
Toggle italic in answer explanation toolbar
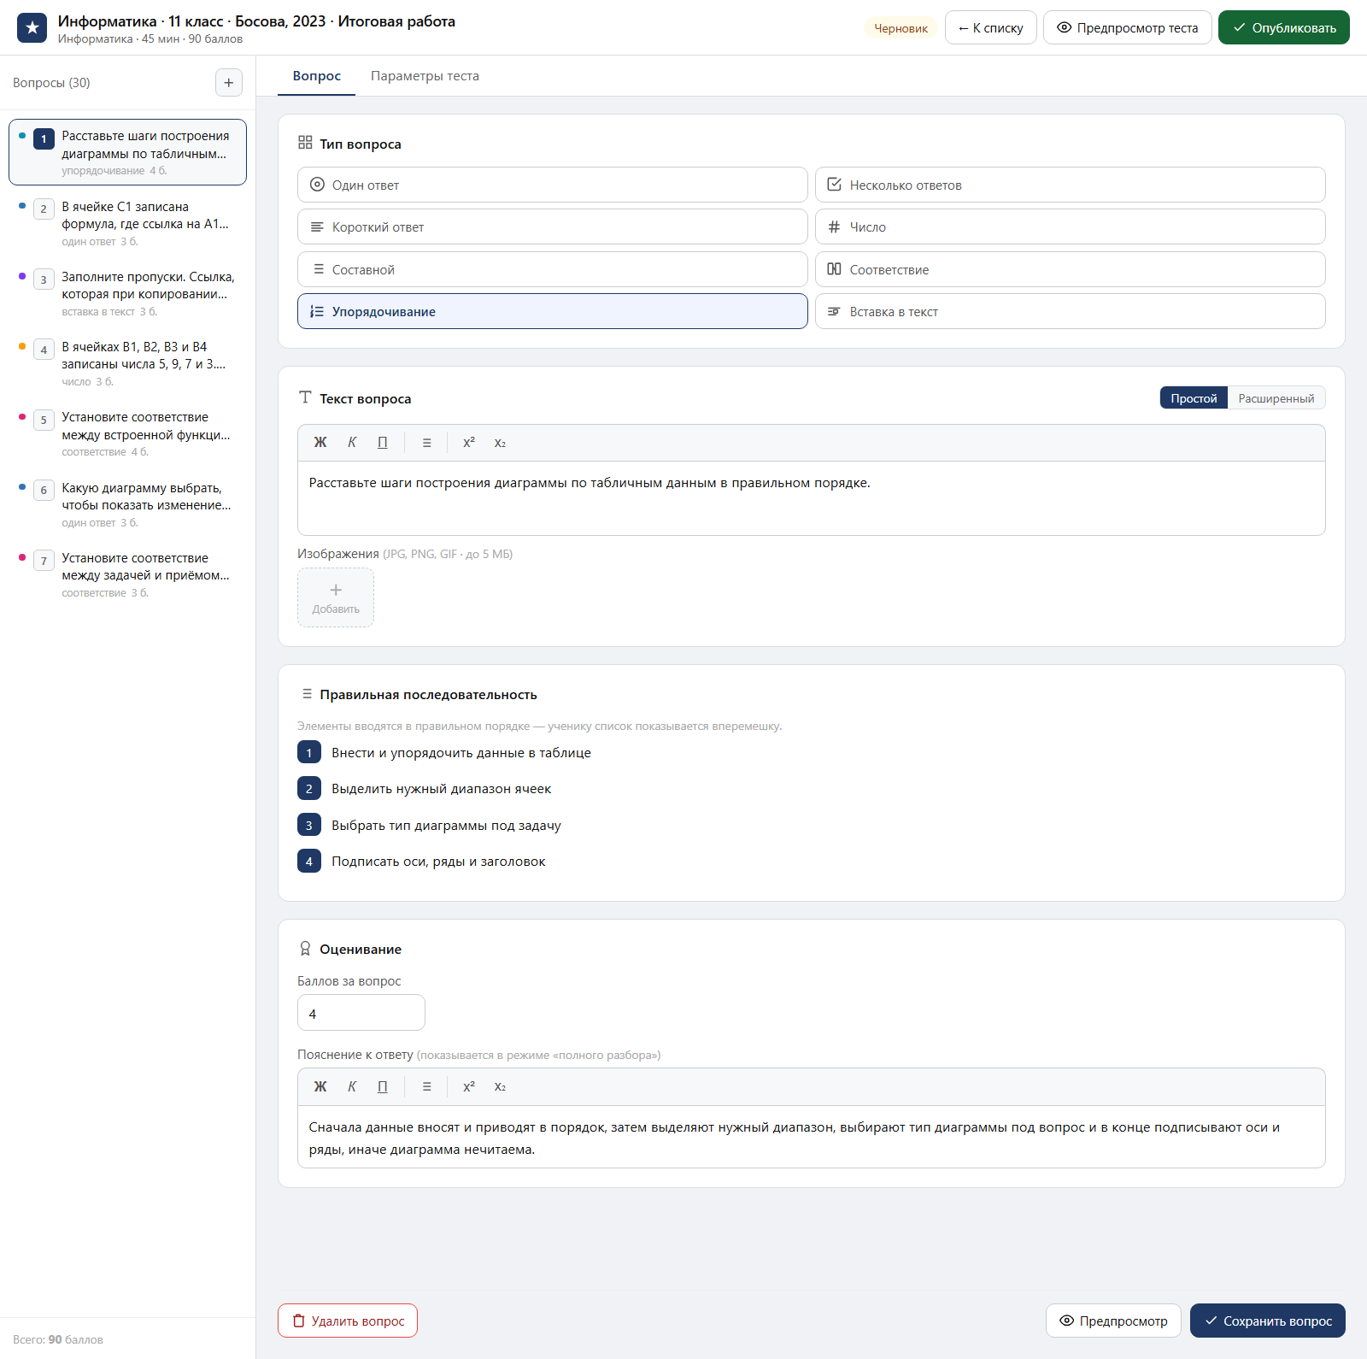pos(352,1086)
